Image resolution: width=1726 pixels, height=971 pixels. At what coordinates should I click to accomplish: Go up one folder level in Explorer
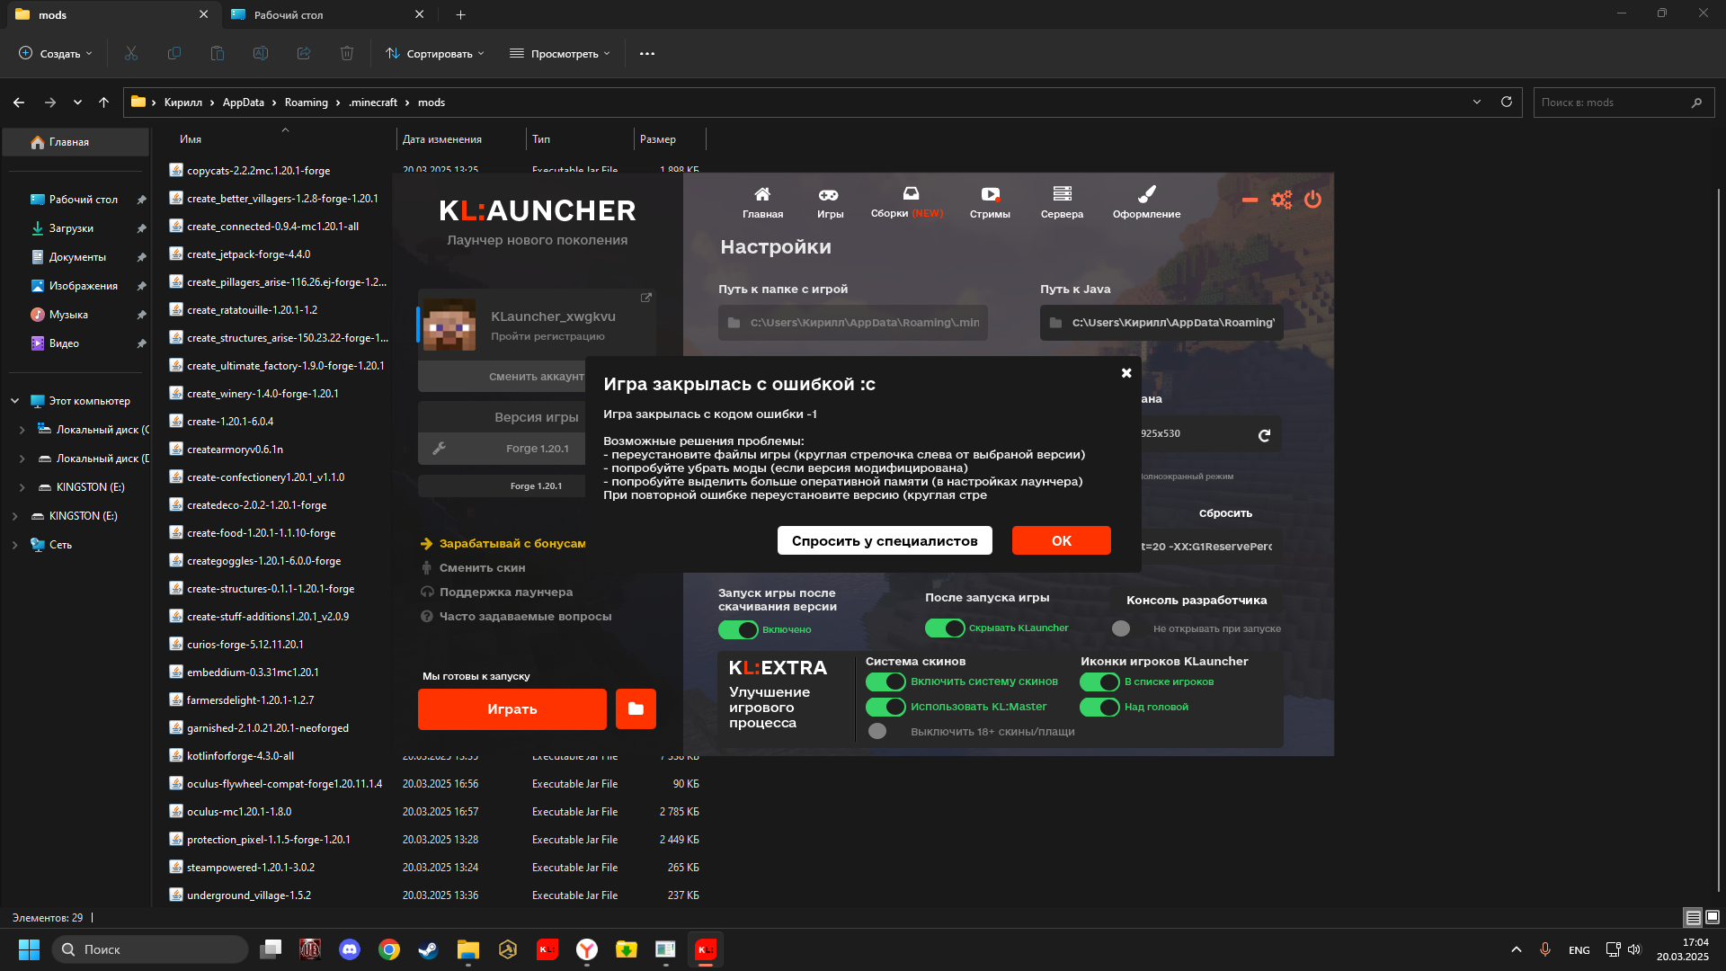coord(104,102)
